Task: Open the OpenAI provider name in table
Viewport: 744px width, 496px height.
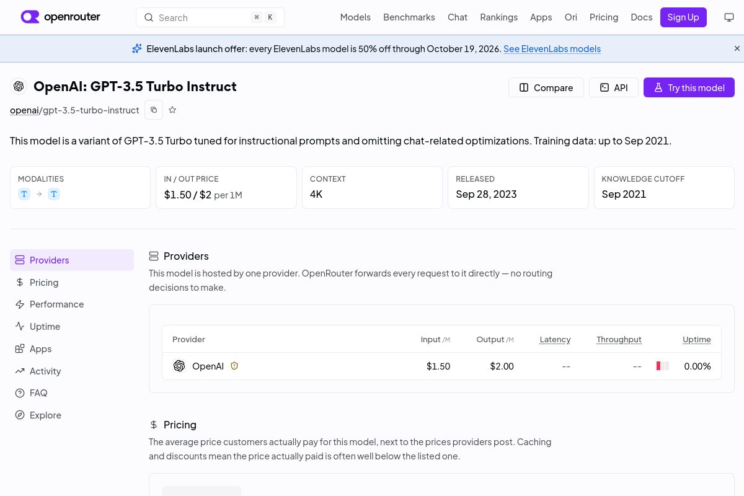Action: (x=208, y=366)
